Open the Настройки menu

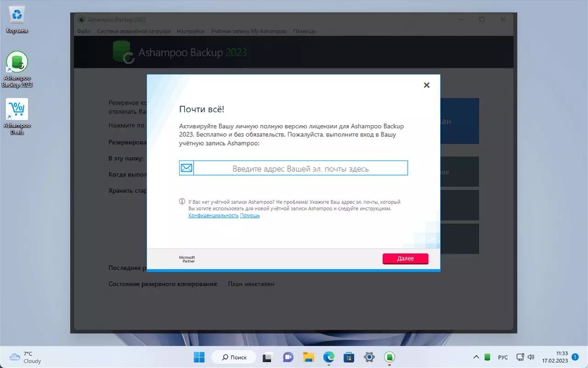click(190, 31)
